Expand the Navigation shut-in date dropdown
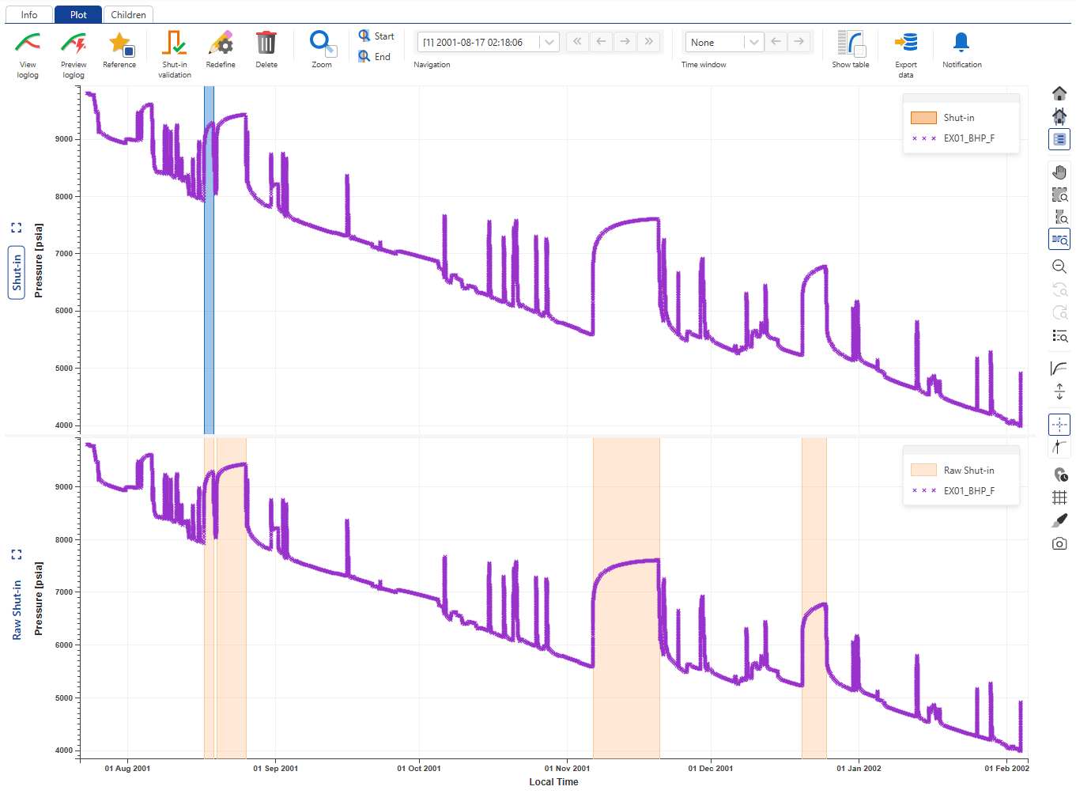 coord(549,43)
